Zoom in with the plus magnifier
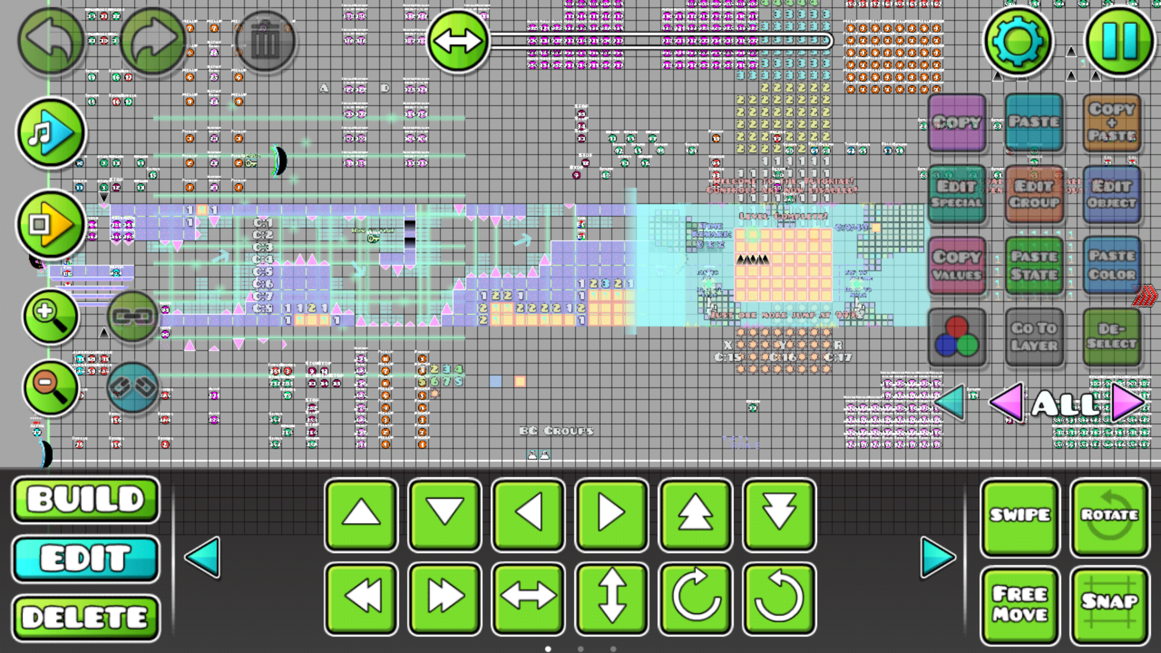This screenshot has height=653, width=1161. click(51, 317)
